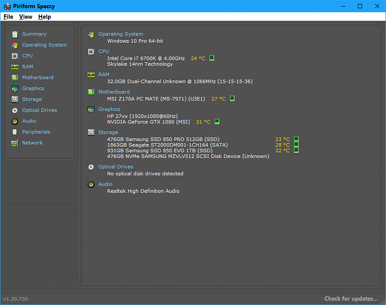This screenshot has height=305, width=386.
Task: Click the Audio heading link in summary
Action: pyautogui.click(x=106, y=184)
